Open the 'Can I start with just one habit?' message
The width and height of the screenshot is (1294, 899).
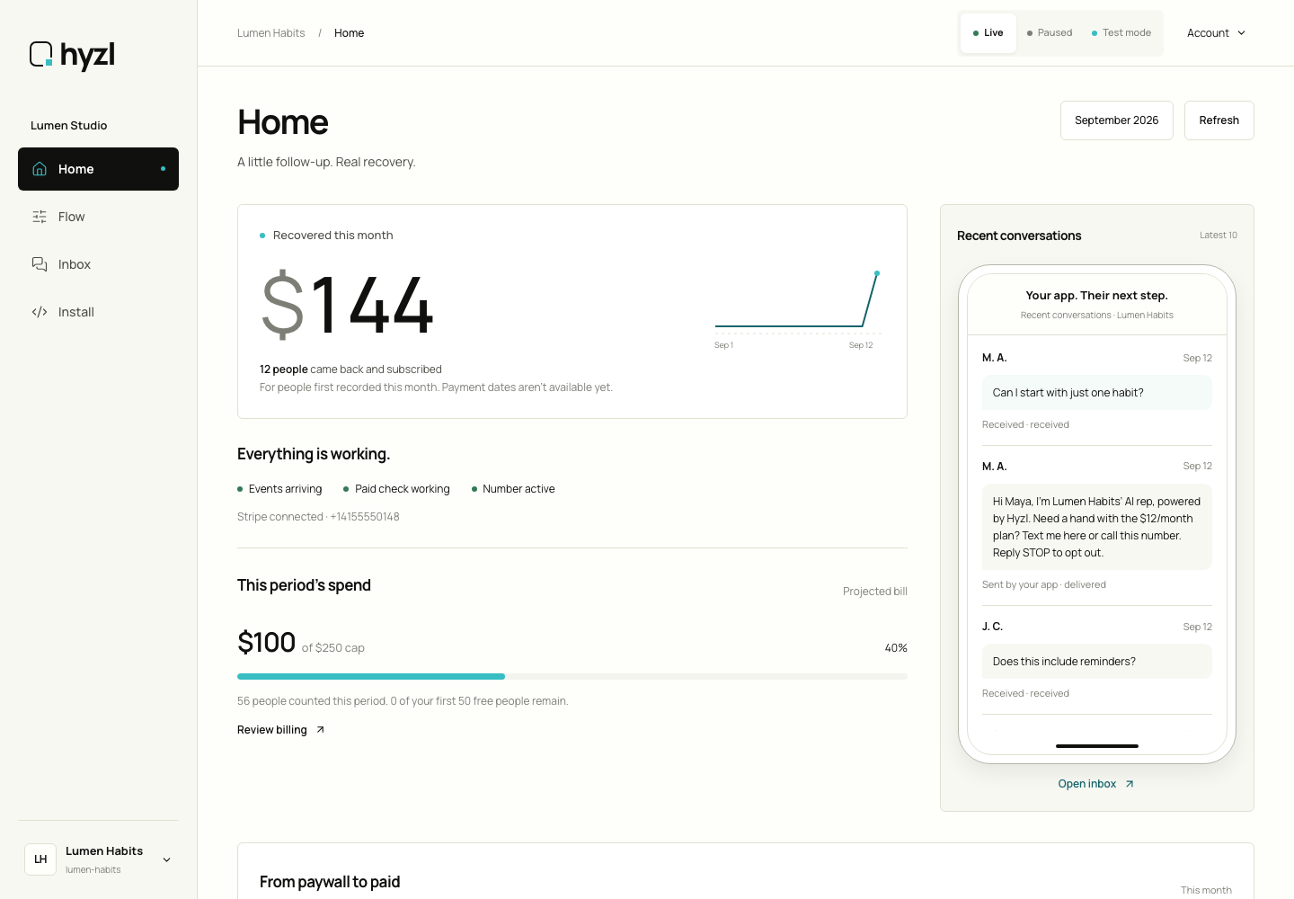point(1097,393)
